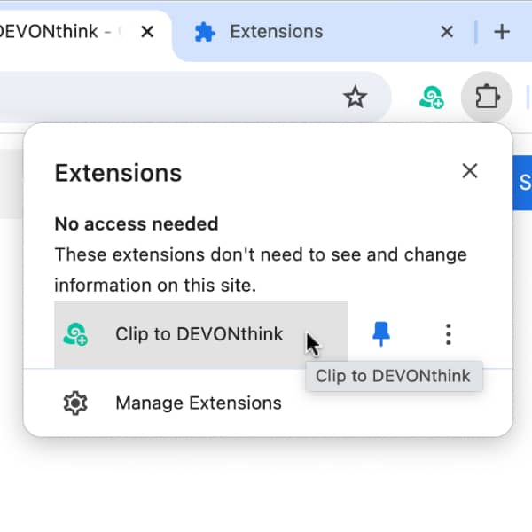Click the Clip to DEVONthink toolbar icon
This screenshot has height=532, width=532.
tap(432, 98)
